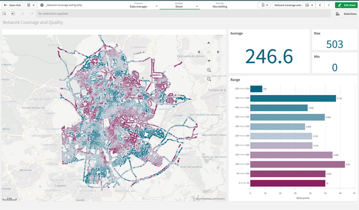Click the Average 246.6 KPI value

click(269, 56)
